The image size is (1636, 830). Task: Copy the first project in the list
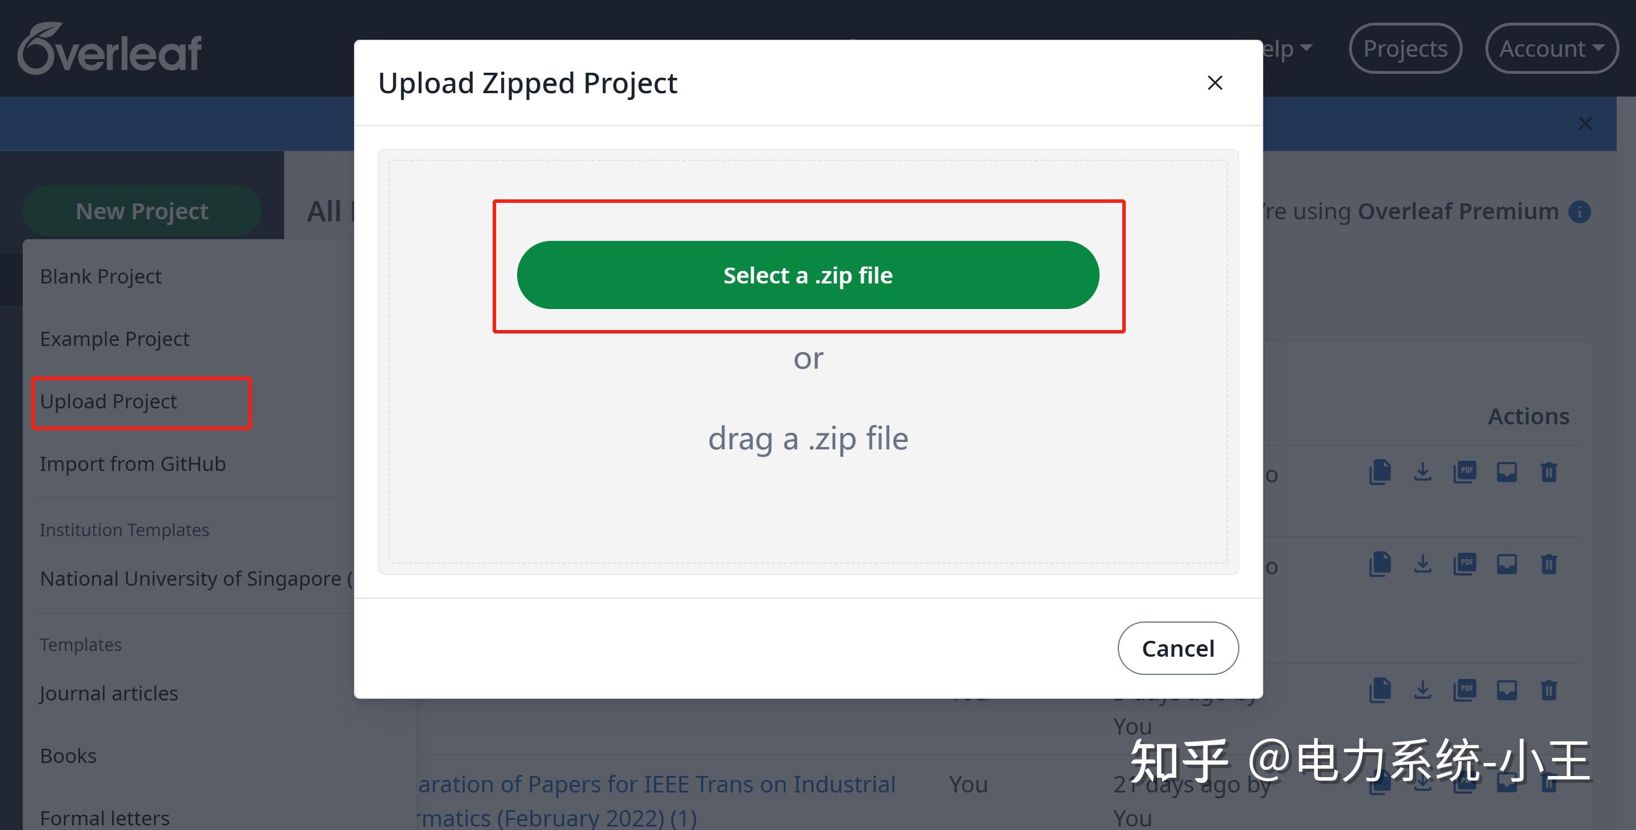pos(1380,472)
